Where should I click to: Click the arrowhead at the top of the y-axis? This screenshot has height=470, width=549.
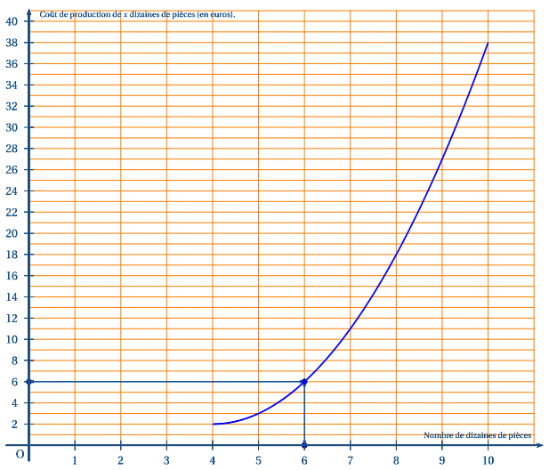tap(29, 8)
